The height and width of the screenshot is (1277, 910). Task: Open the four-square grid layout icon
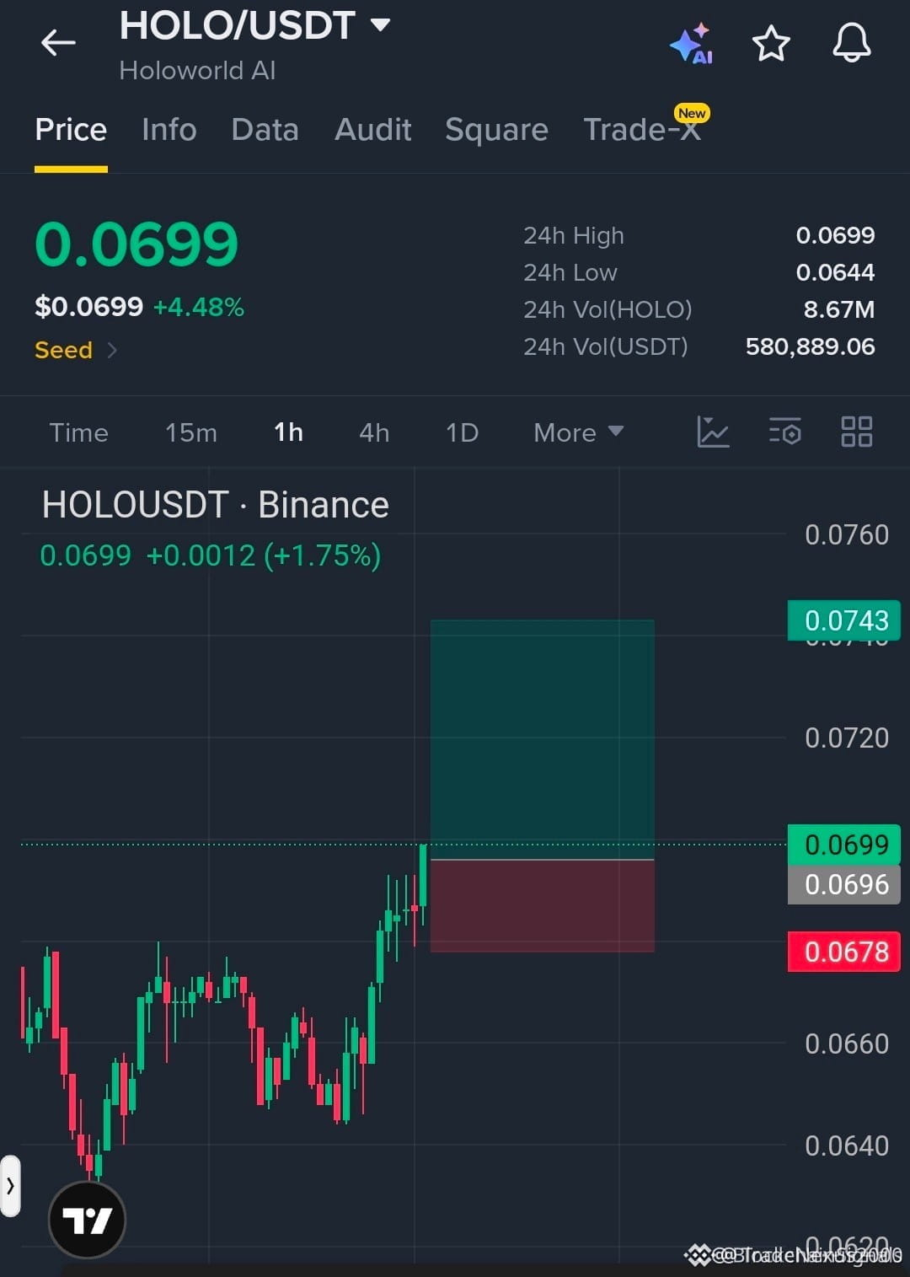[x=857, y=432]
